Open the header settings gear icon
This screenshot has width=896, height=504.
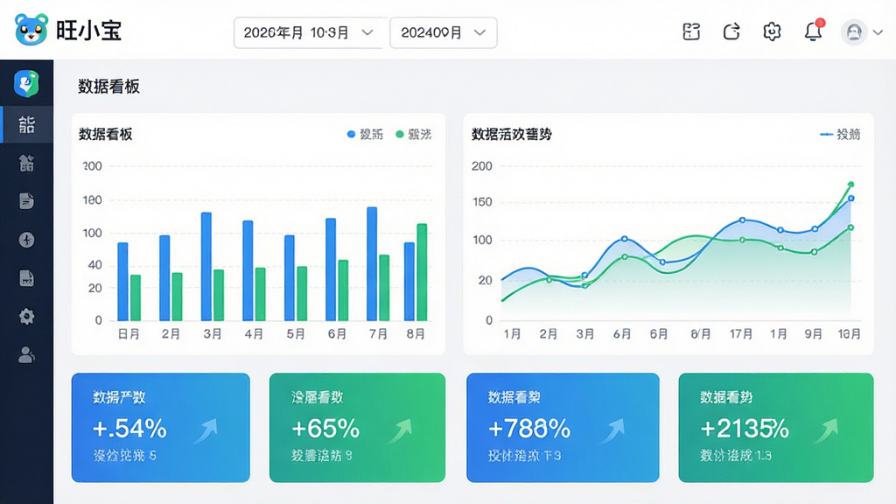[772, 31]
